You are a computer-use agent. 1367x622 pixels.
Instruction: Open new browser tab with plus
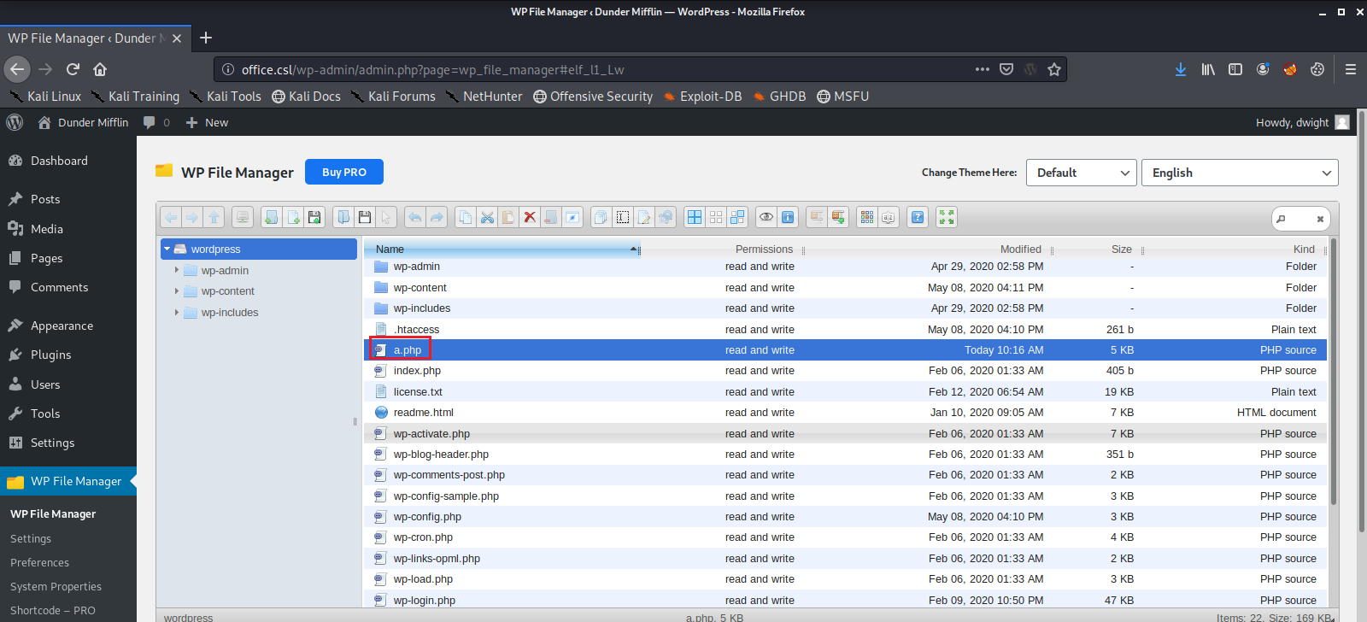pyautogui.click(x=206, y=38)
